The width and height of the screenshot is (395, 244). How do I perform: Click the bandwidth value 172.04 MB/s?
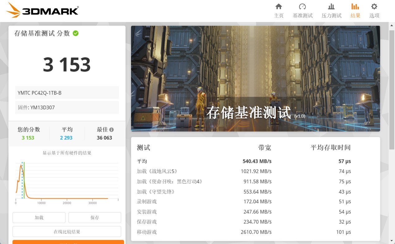tap(257, 202)
